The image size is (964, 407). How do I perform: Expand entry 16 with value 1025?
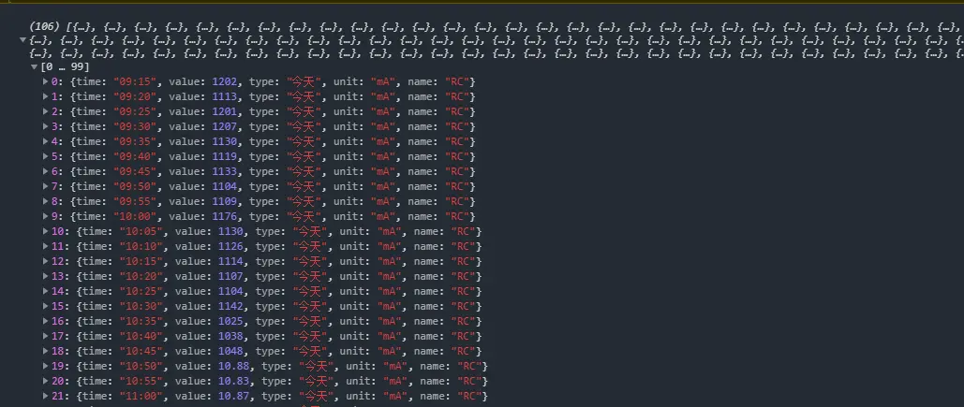point(46,321)
